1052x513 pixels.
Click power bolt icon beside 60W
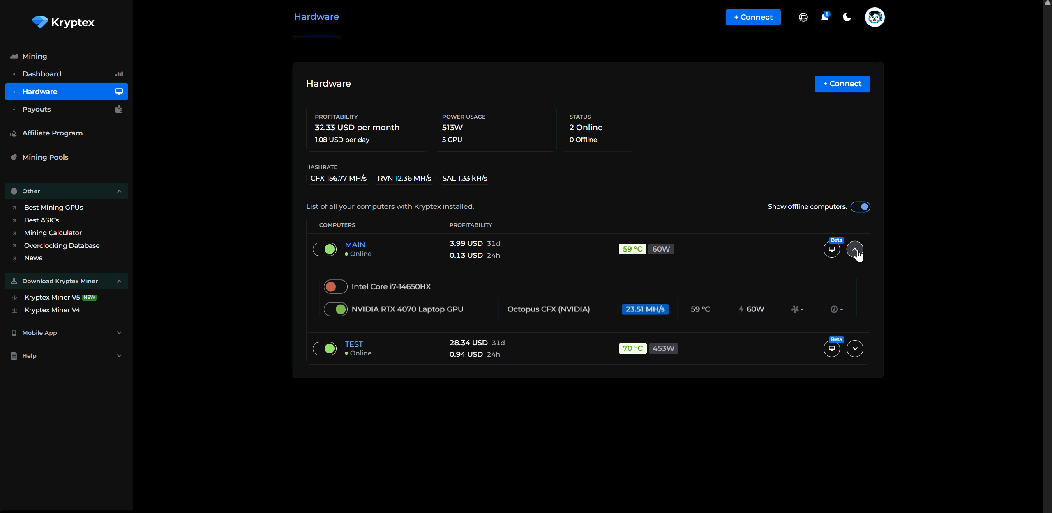[x=741, y=309]
